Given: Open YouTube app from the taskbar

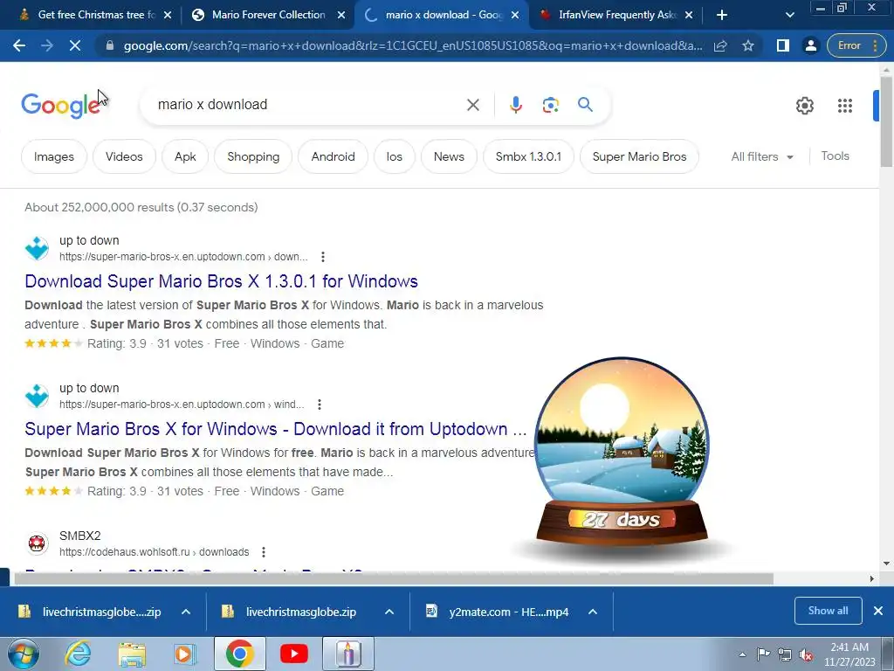Looking at the screenshot, I should [294, 654].
